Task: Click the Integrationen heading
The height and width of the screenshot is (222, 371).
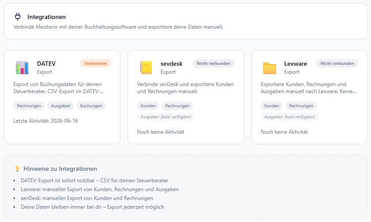Action: click(x=46, y=17)
